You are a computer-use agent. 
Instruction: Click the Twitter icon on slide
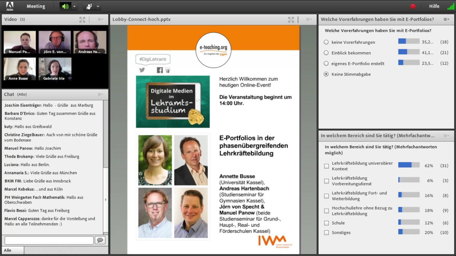point(142,70)
